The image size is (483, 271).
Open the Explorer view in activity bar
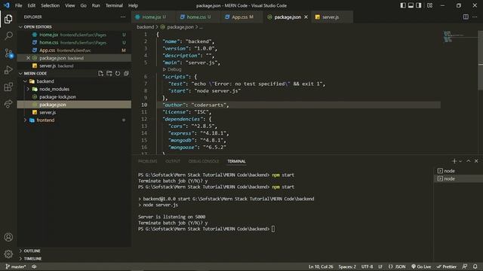tap(8, 19)
